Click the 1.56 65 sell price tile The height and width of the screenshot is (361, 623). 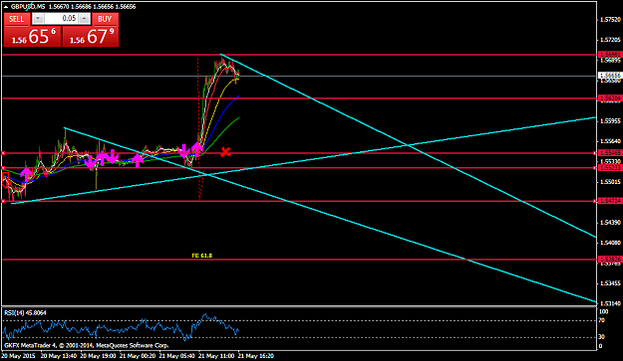pyautogui.click(x=33, y=36)
